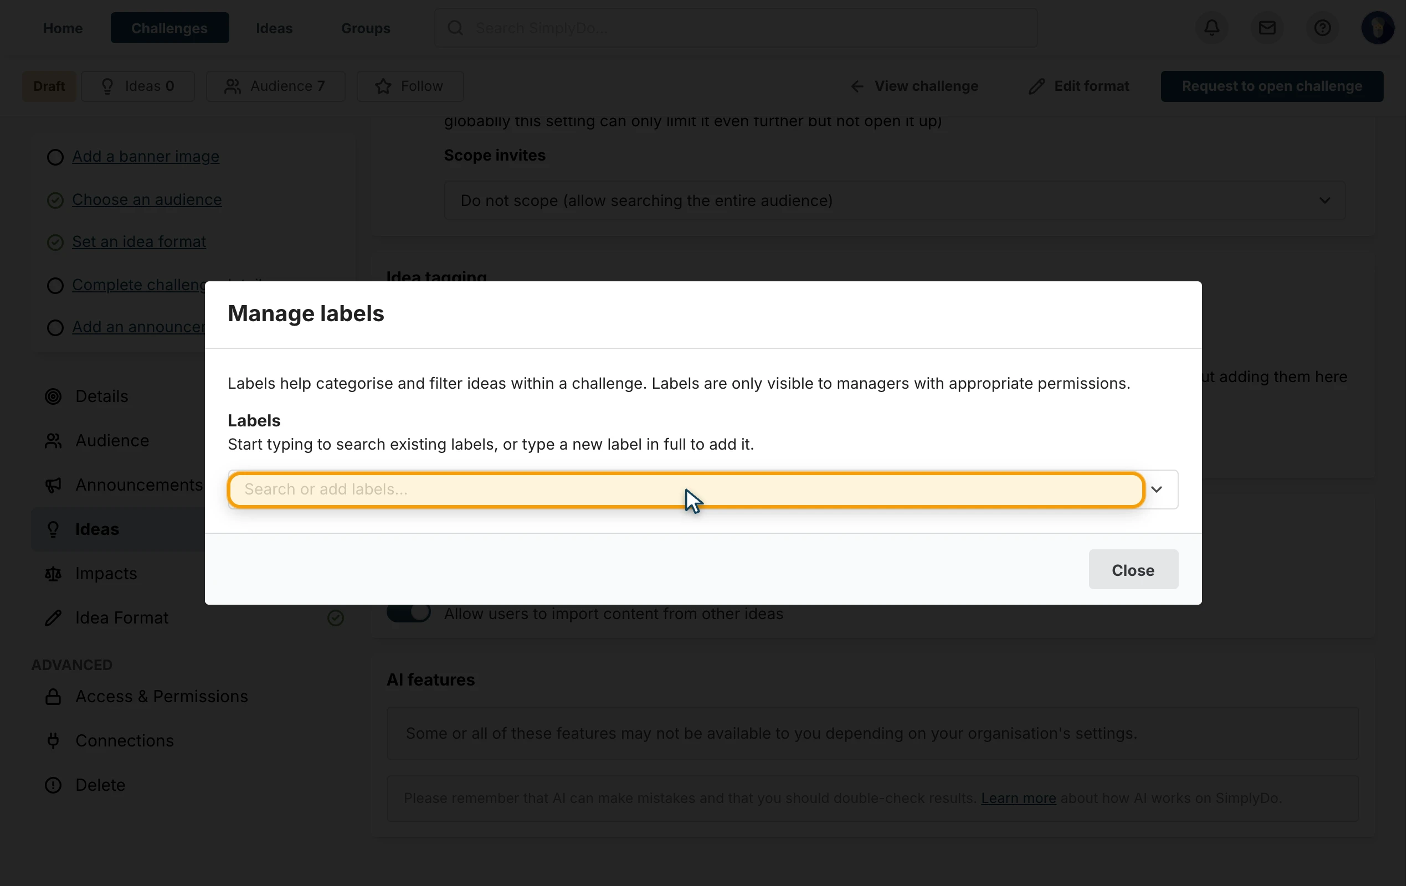Screen dimensions: 1418x886
Task: Expand the labels dropdown chevron
Action: (x=1157, y=490)
